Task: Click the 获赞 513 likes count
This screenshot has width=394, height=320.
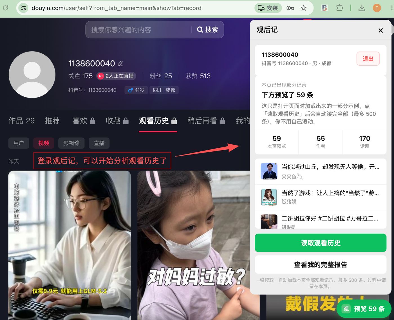Action: pos(198,76)
